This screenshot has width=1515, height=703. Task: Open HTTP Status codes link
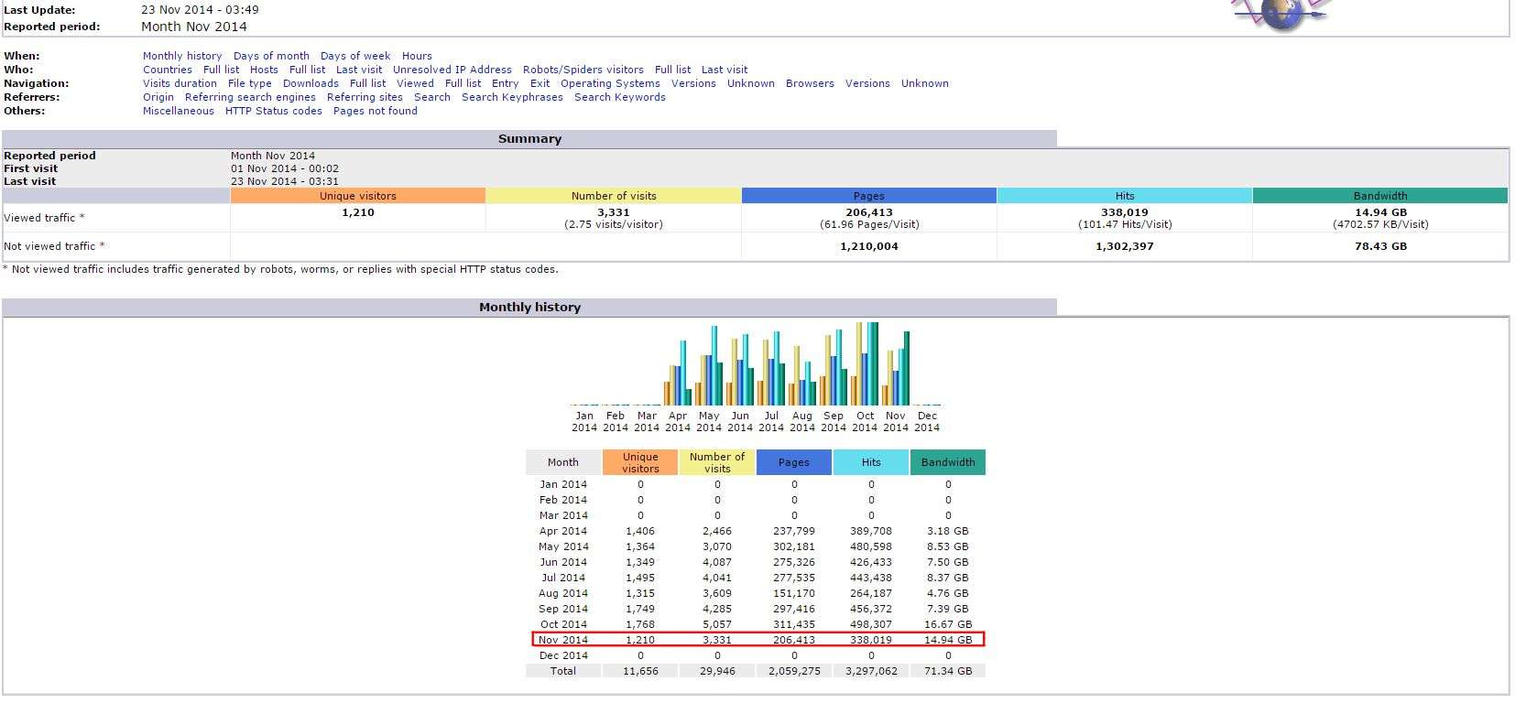[274, 111]
